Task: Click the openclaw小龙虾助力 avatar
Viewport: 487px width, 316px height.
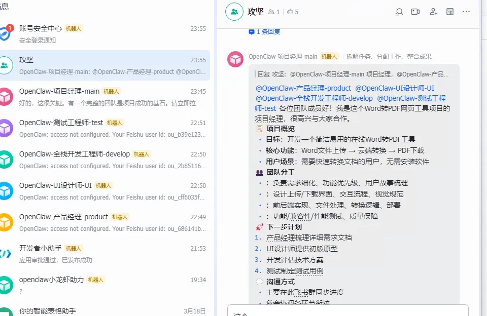Action: pyautogui.click(x=5, y=285)
